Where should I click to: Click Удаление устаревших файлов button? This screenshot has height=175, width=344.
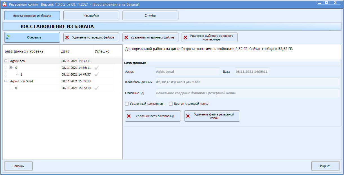(x=91, y=37)
